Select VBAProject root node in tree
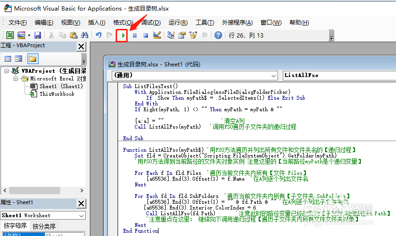 coord(53,71)
